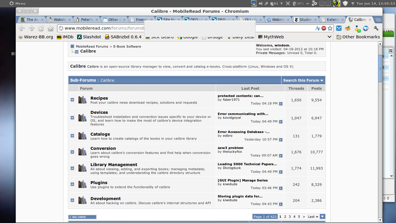Open the cardboard box extension icon
The height and width of the screenshot is (223, 396).
348,28
